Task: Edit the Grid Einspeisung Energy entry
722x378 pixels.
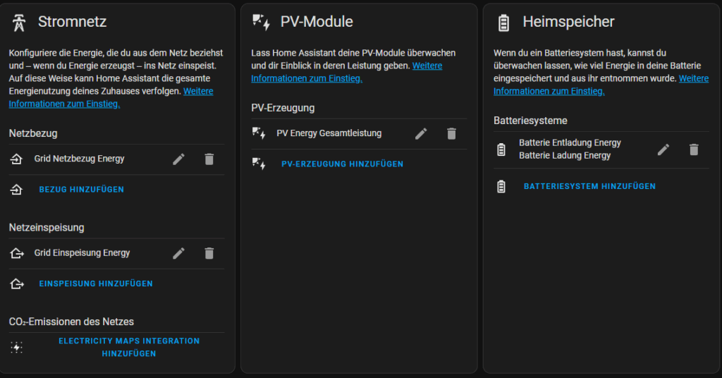Action: pos(178,253)
